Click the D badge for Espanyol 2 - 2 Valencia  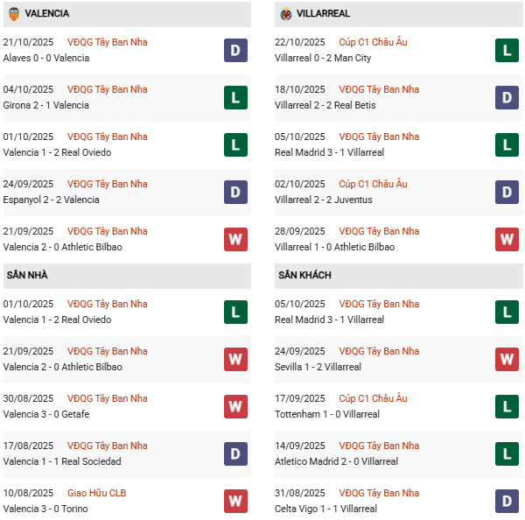(x=236, y=192)
